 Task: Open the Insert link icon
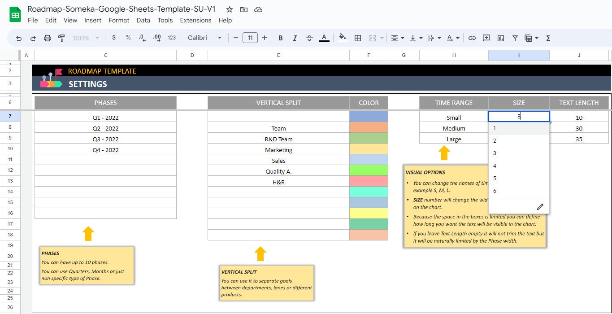click(x=472, y=38)
